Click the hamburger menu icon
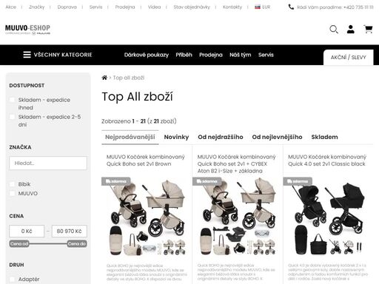This screenshot has height=284, width=379. coord(27,55)
